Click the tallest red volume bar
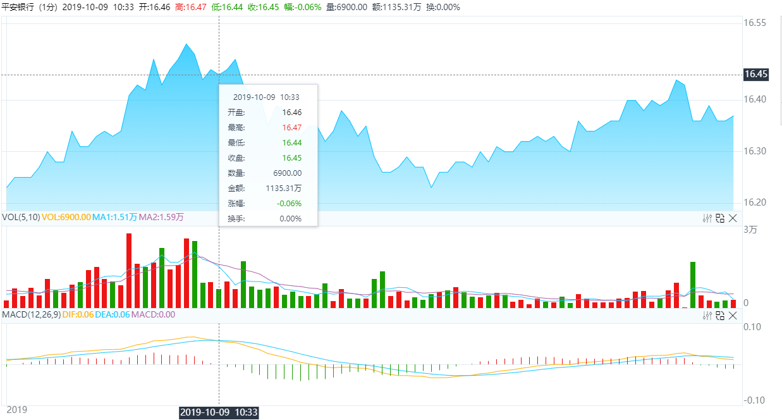The height and width of the screenshot is (420, 782). [x=129, y=271]
